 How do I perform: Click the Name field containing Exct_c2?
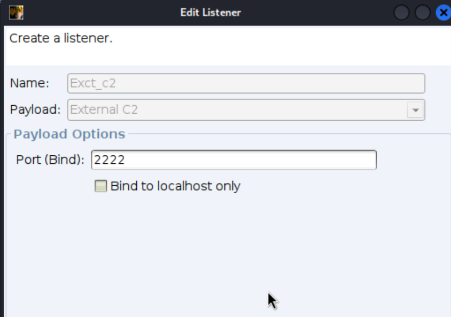point(246,83)
